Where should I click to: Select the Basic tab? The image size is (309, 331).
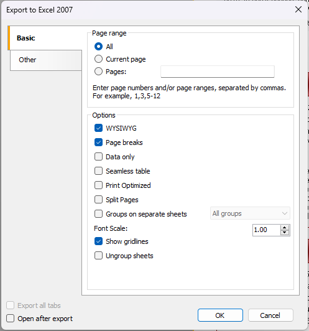(x=45, y=38)
